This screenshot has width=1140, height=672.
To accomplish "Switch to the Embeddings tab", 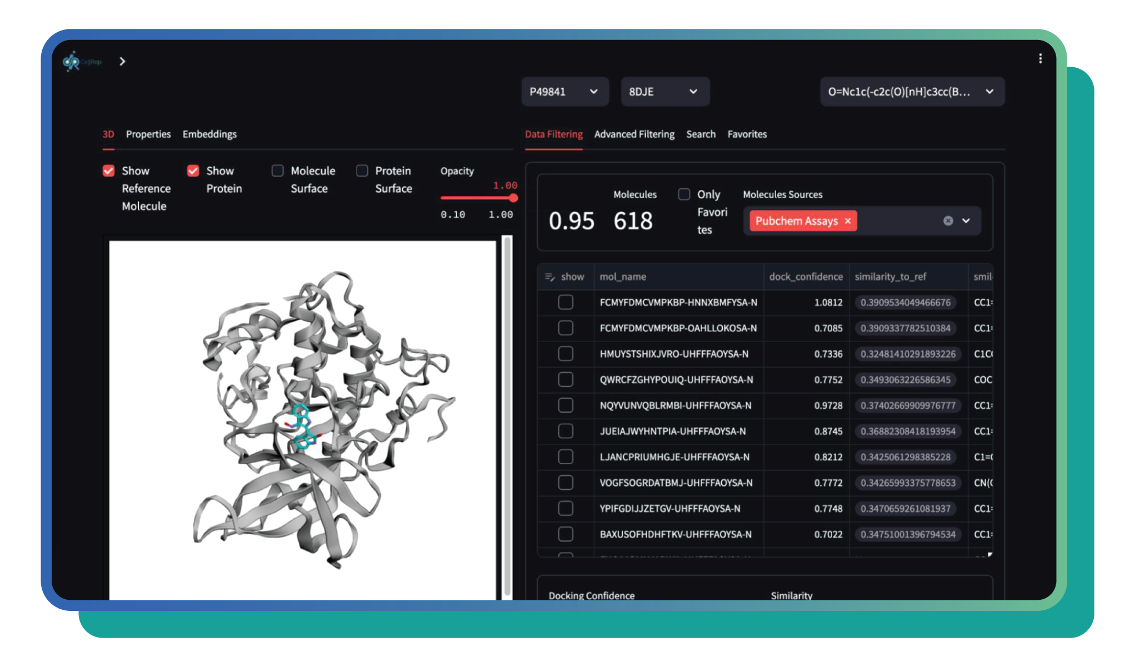I will click(209, 134).
